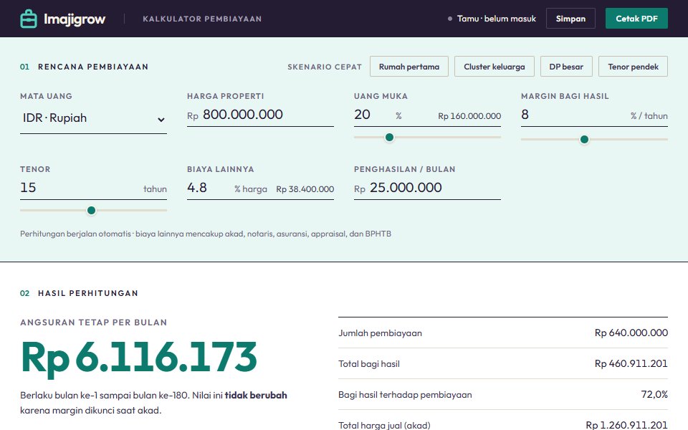Click the 'Rp 160.000.000' down payment value
This screenshot has height=430, width=688.
469,116
